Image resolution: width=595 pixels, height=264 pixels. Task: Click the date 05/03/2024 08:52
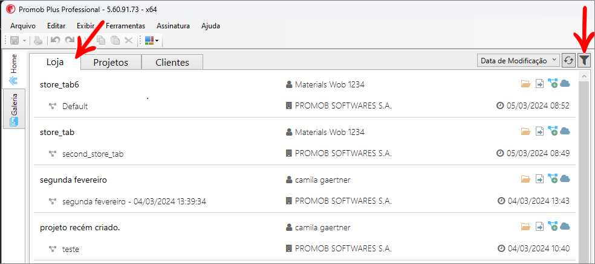538,105
